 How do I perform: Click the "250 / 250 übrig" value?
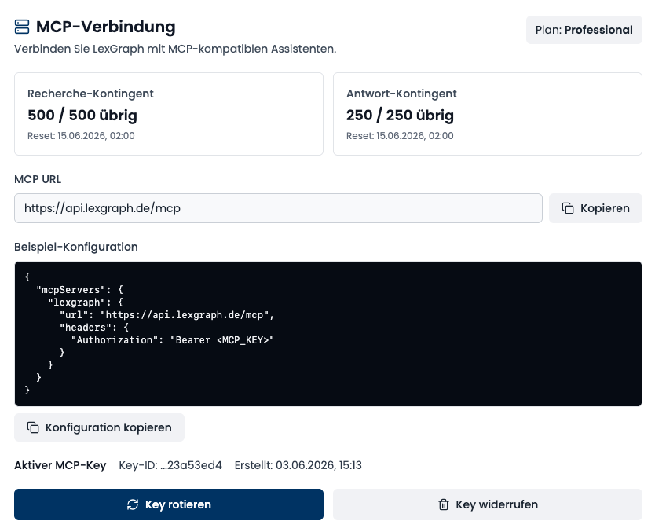(400, 115)
